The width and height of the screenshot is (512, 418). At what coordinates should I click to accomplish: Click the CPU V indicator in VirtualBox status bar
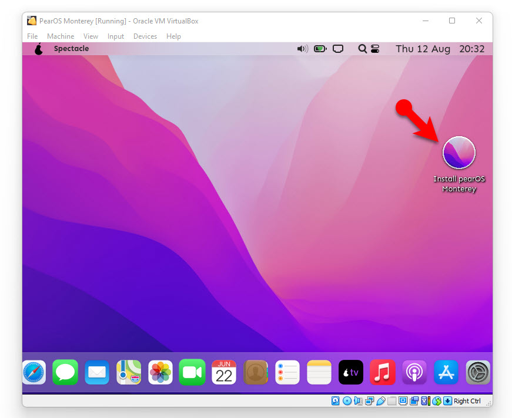point(426,401)
